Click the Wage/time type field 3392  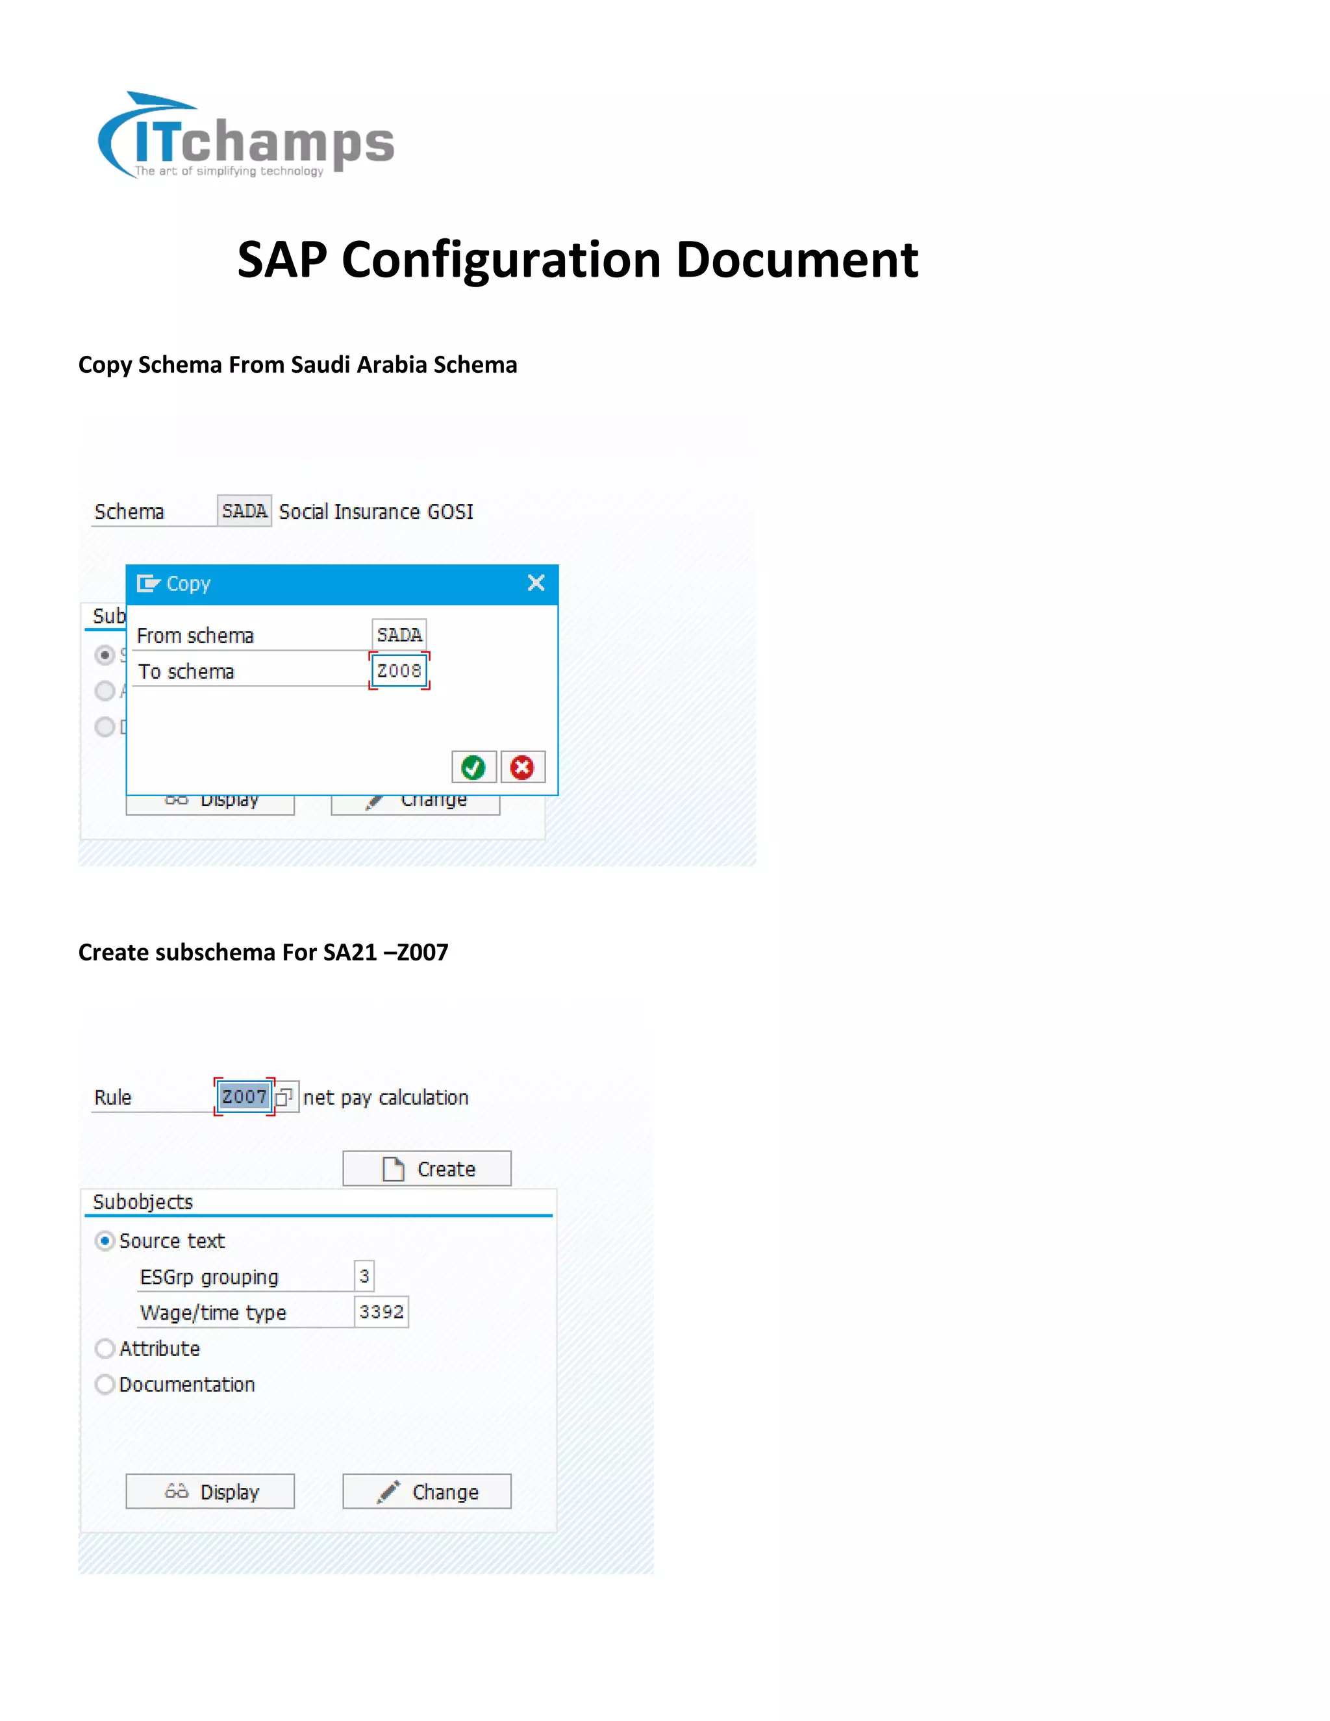tap(381, 1312)
